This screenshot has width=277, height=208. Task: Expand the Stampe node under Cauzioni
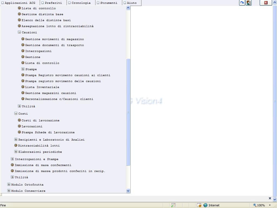23,69
